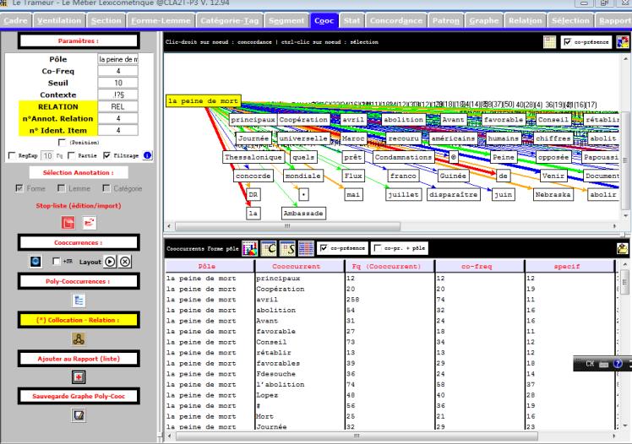The height and width of the screenshot is (444, 632).
Task: Click the export icon right of cooccurrents bar
Action: [623, 248]
